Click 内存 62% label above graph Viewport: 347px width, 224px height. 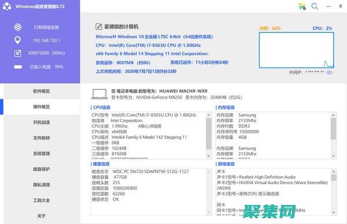click(270, 28)
